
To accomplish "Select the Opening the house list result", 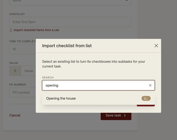I will (x=61, y=98).
